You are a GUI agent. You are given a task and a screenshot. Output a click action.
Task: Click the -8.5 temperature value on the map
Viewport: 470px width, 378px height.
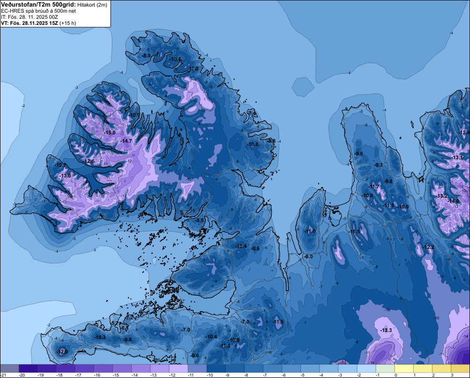click(199, 220)
